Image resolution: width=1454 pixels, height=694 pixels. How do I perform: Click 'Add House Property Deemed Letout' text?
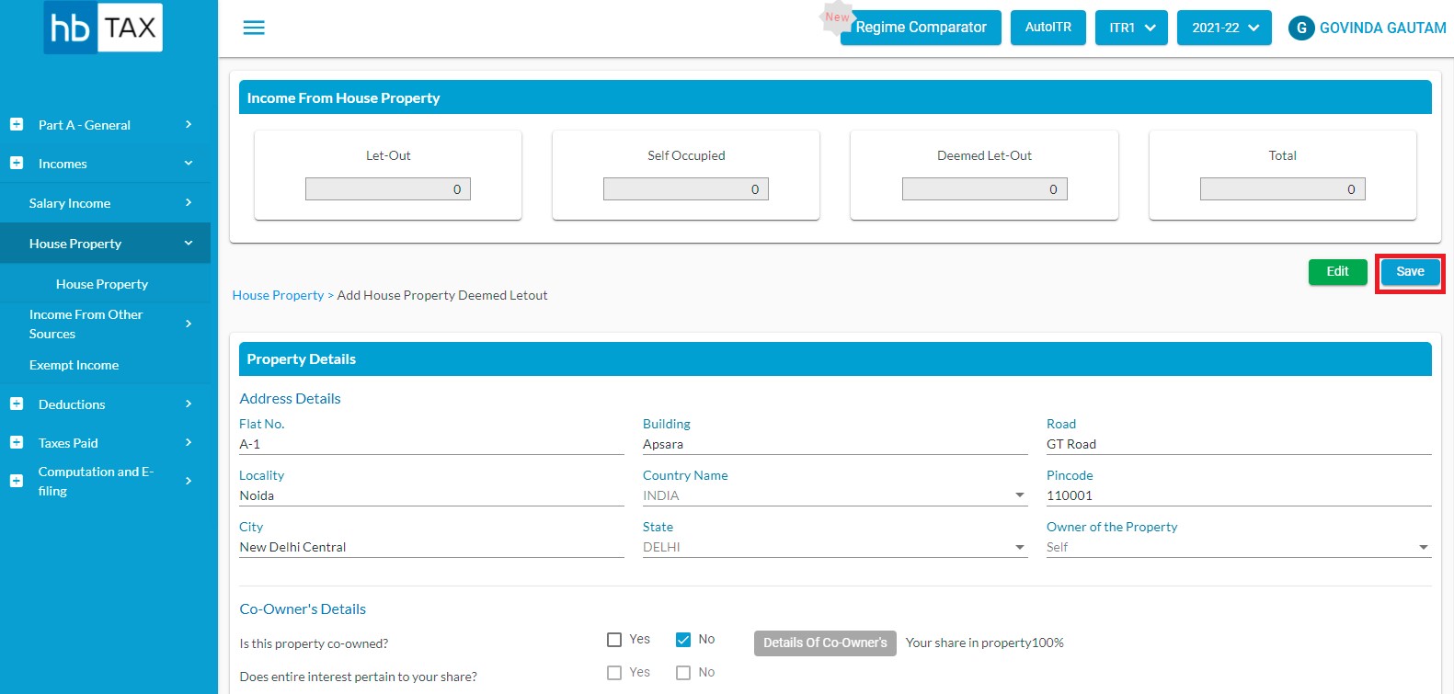coord(442,295)
